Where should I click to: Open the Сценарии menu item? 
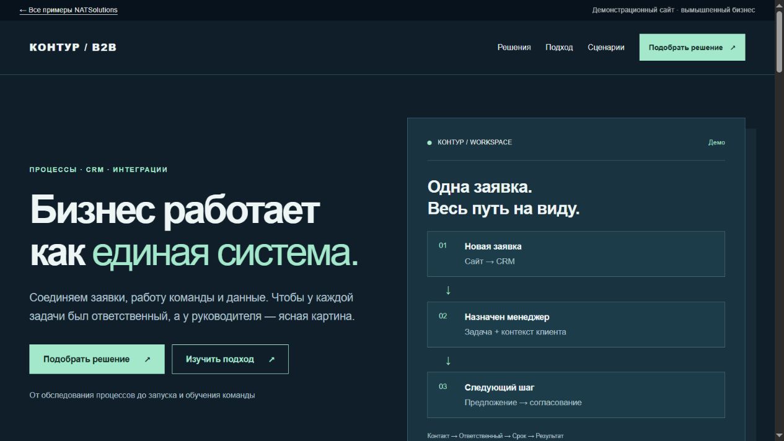(606, 47)
